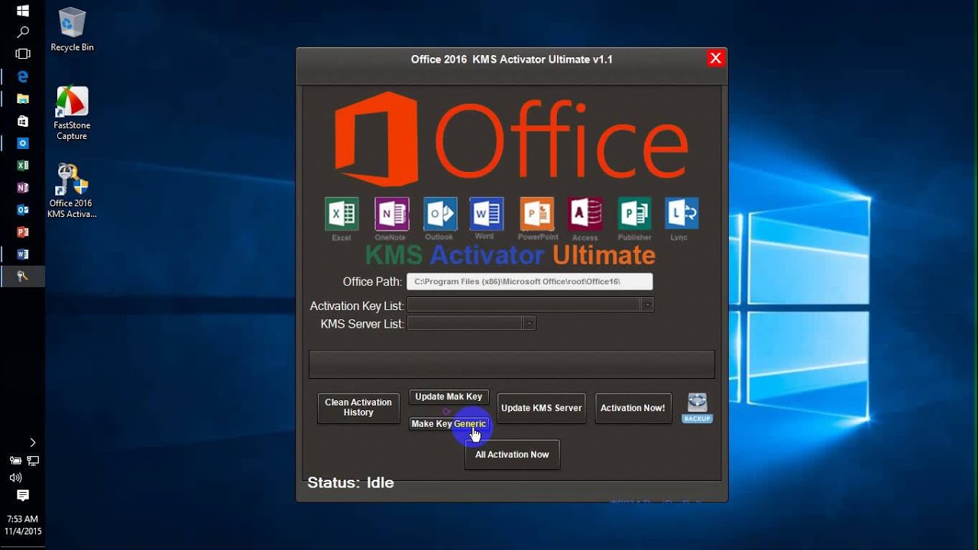Expand the KMS Server List dropdown
Image resolution: width=978 pixels, height=550 pixels.
pyautogui.click(x=529, y=323)
